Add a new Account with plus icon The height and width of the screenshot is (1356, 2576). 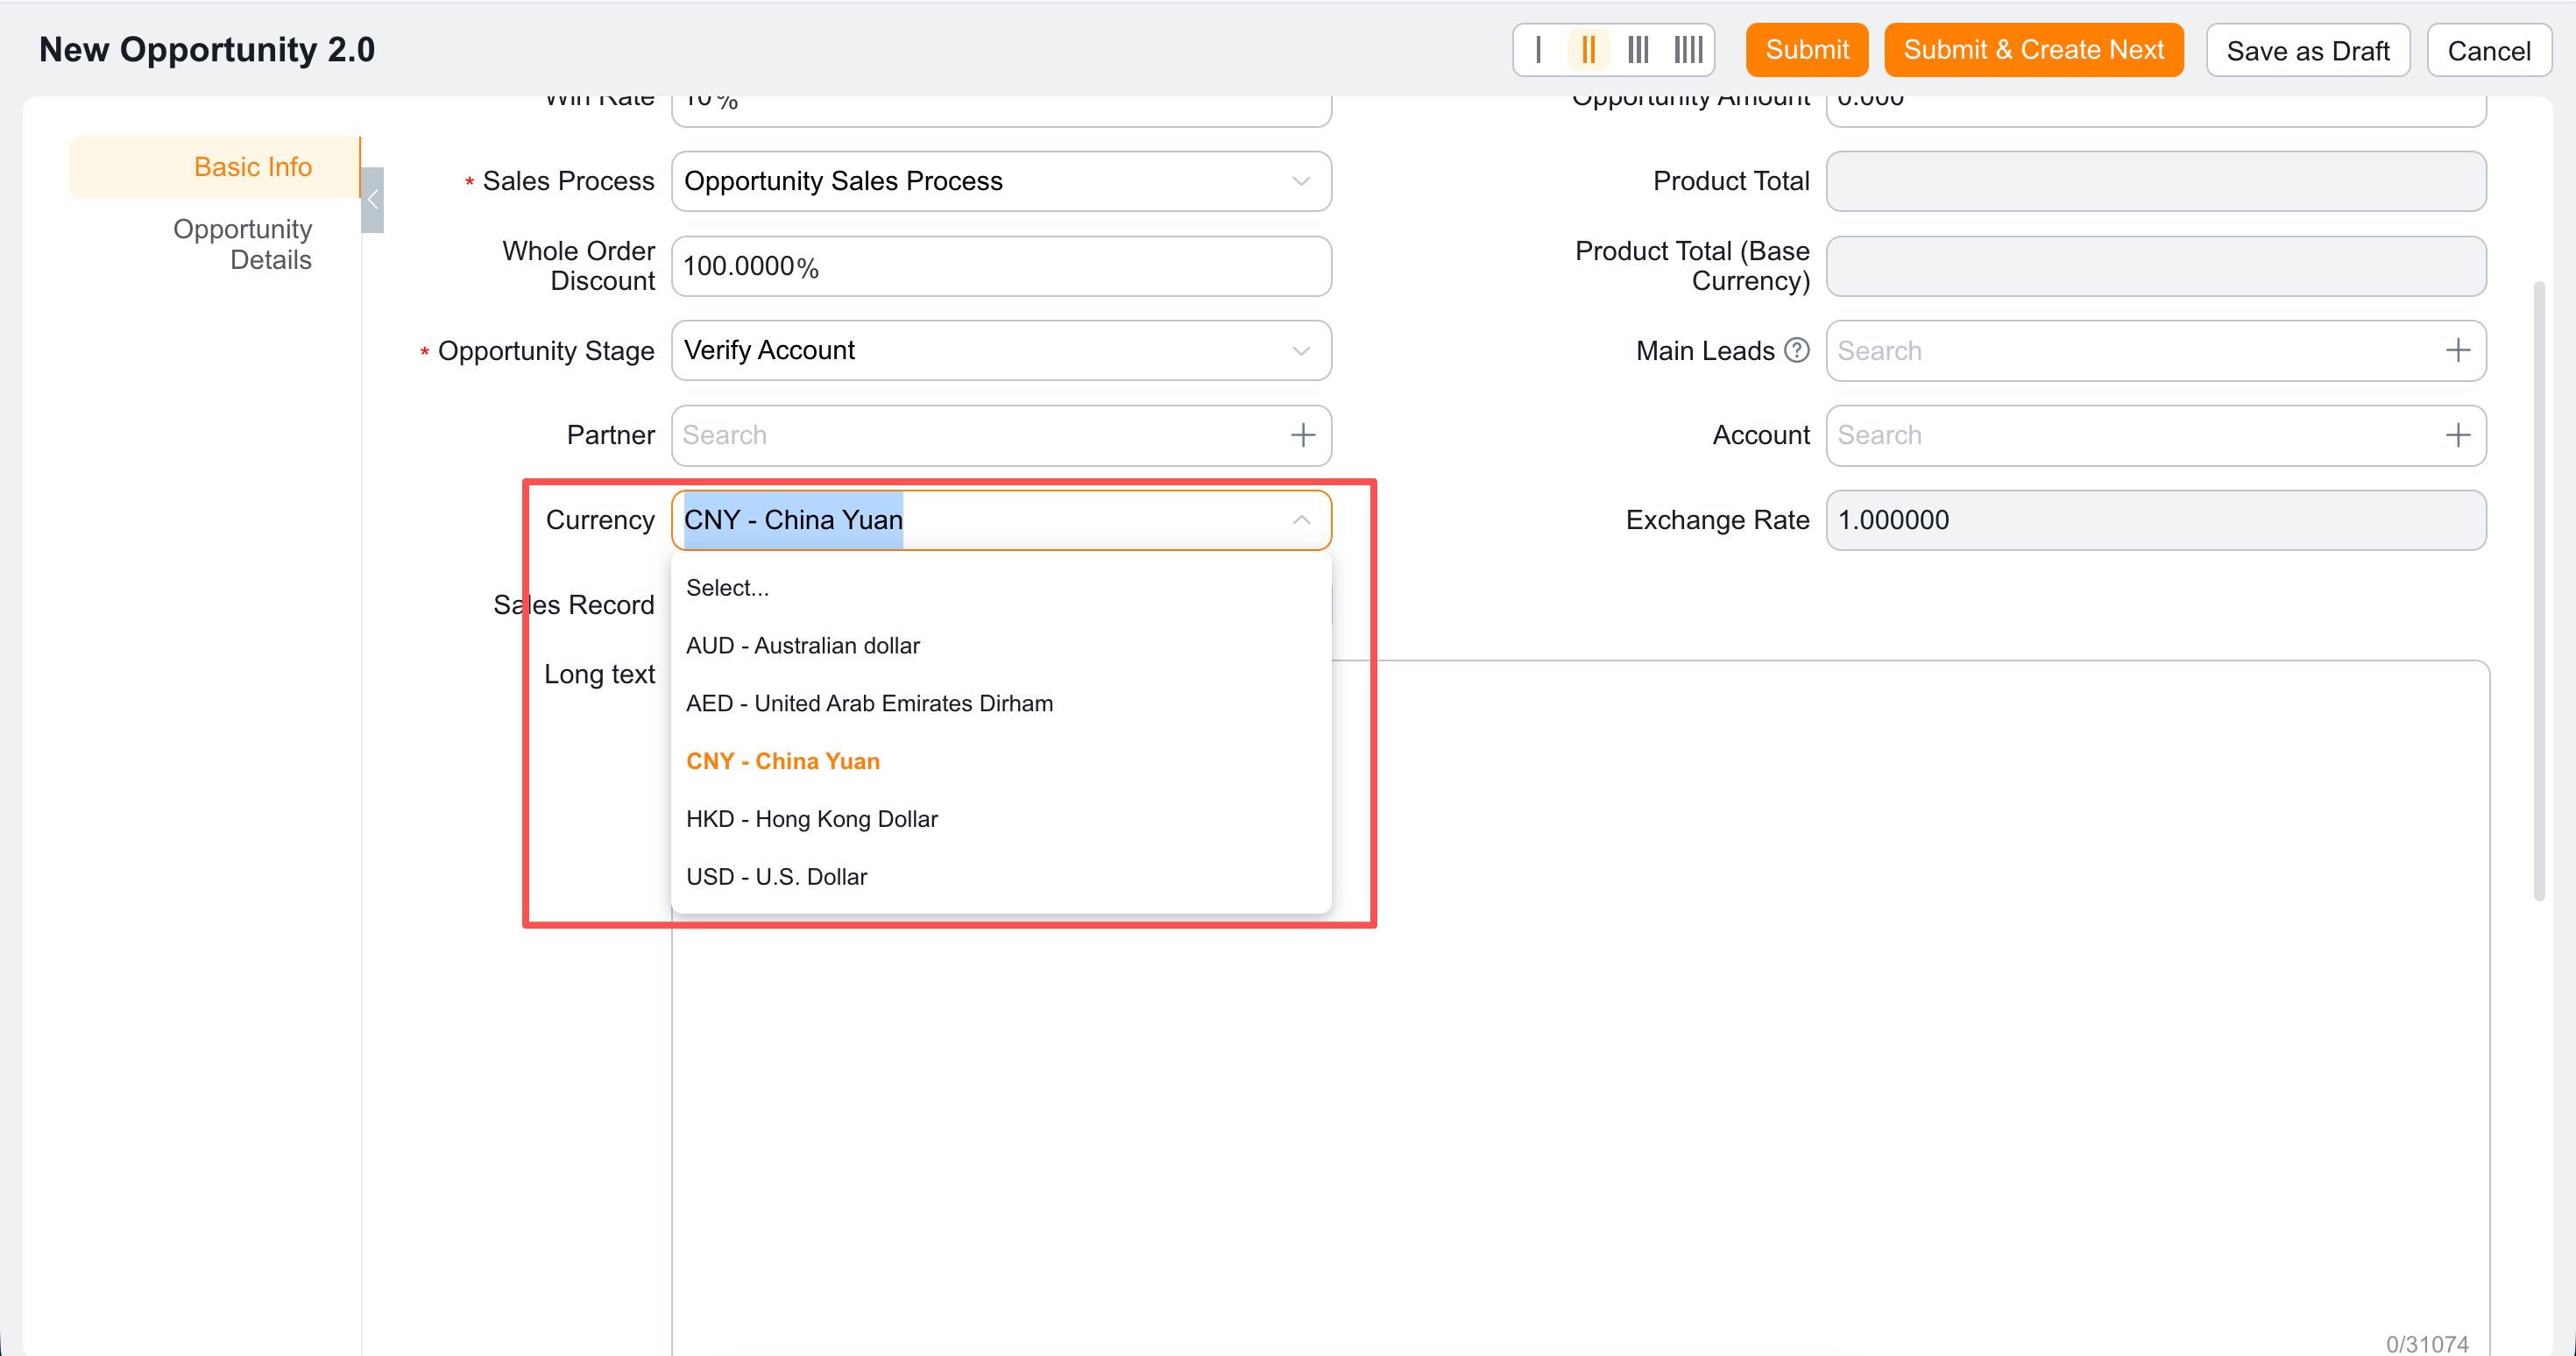click(x=2457, y=435)
